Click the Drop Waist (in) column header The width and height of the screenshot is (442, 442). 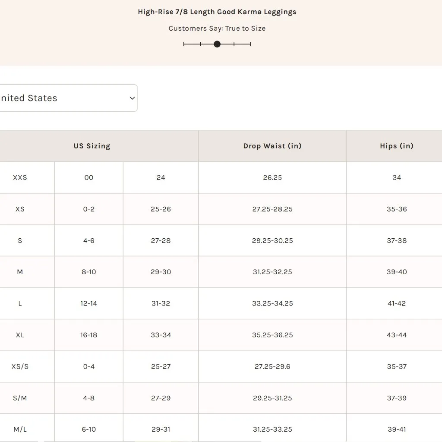pos(272,146)
